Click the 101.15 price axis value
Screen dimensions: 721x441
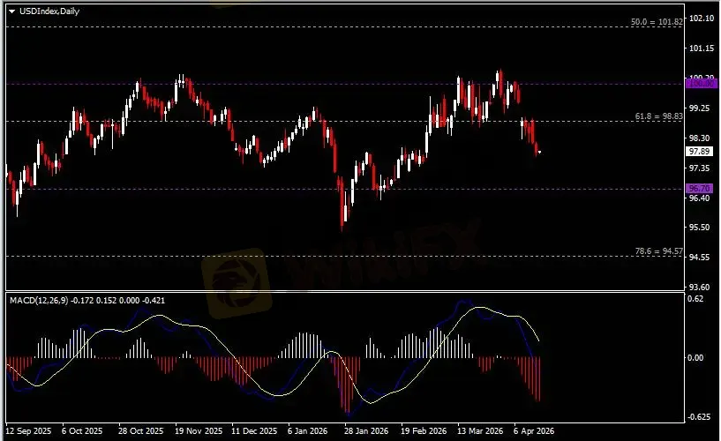pos(702,48)
